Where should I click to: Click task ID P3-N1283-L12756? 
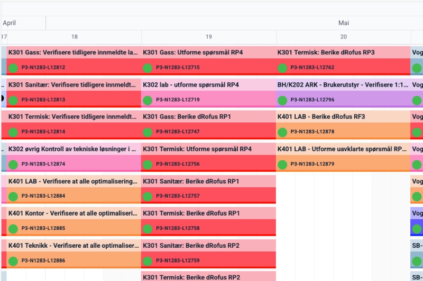(178, 164)
